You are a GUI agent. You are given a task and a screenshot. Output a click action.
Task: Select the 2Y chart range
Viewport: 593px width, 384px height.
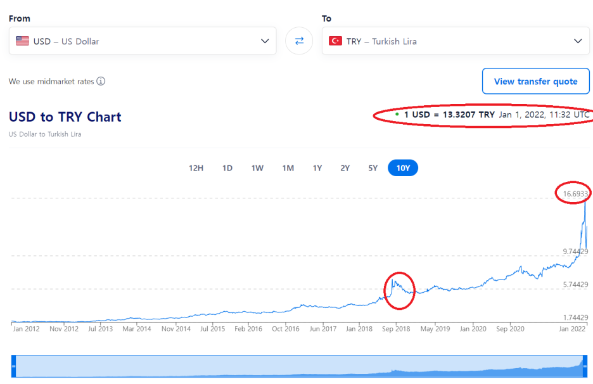click(x=345, y=168)
